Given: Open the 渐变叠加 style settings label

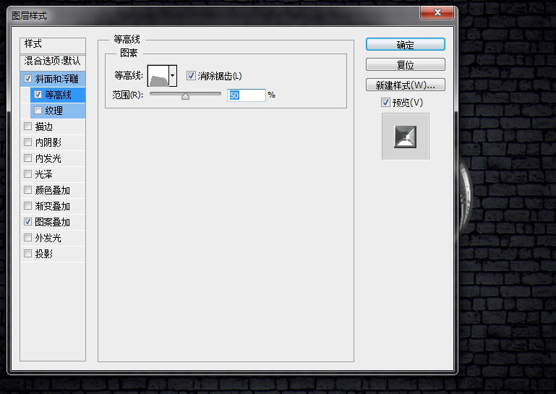Looking at the screenshot, I should [x=53, y=206].
